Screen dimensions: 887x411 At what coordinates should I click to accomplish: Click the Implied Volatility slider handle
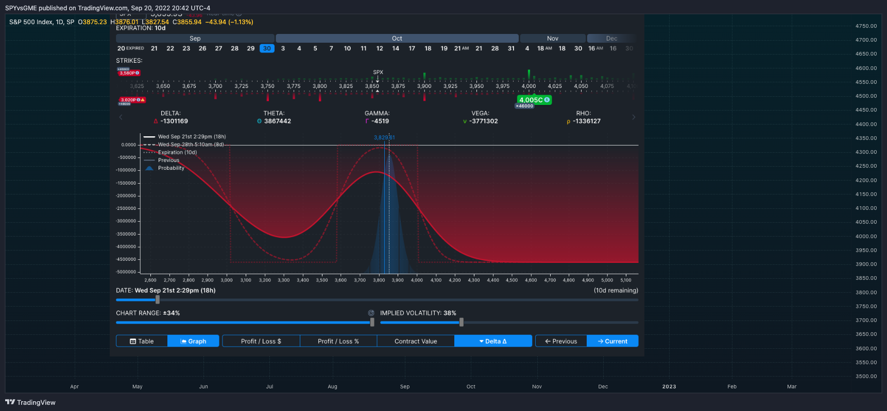[462, 323]
